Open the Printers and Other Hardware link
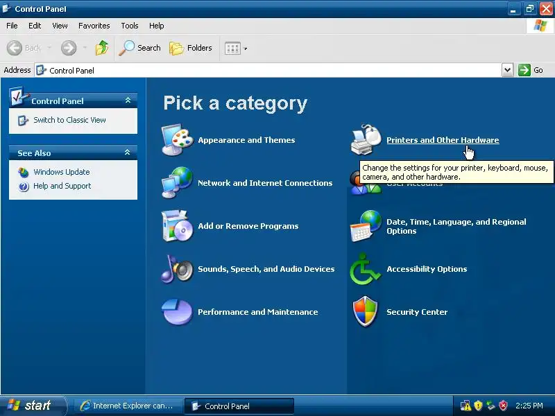Screen dimensions: 555x416 tap(443, 140)
